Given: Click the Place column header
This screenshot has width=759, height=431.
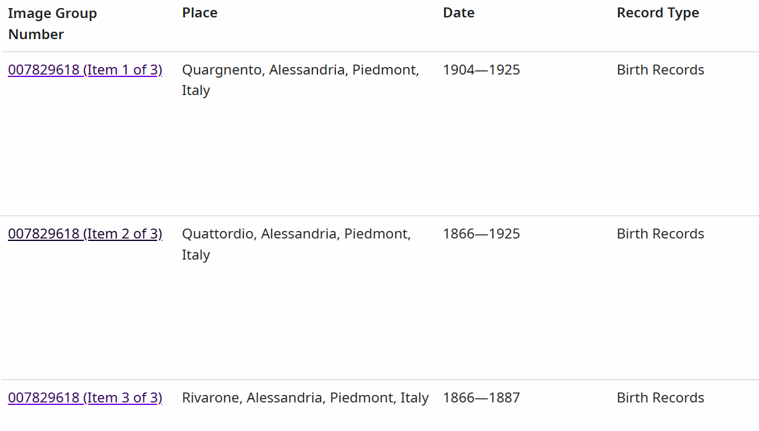Looking at the screenshot, I should [x=199, y=13].
